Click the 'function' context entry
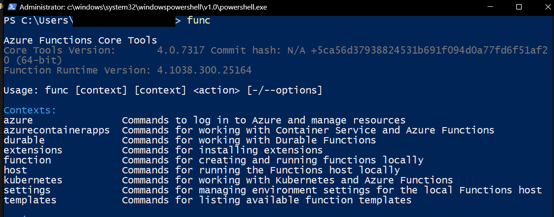The width and height of the screenshot is (554, 217). point(27,160)
